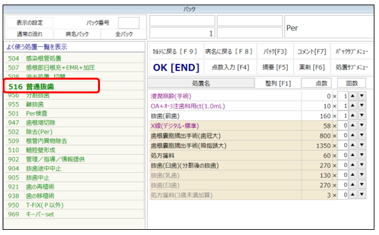
Task: Increase count for 浸潤麻酔(手術) with up arrow
Action: pos(353,96)
